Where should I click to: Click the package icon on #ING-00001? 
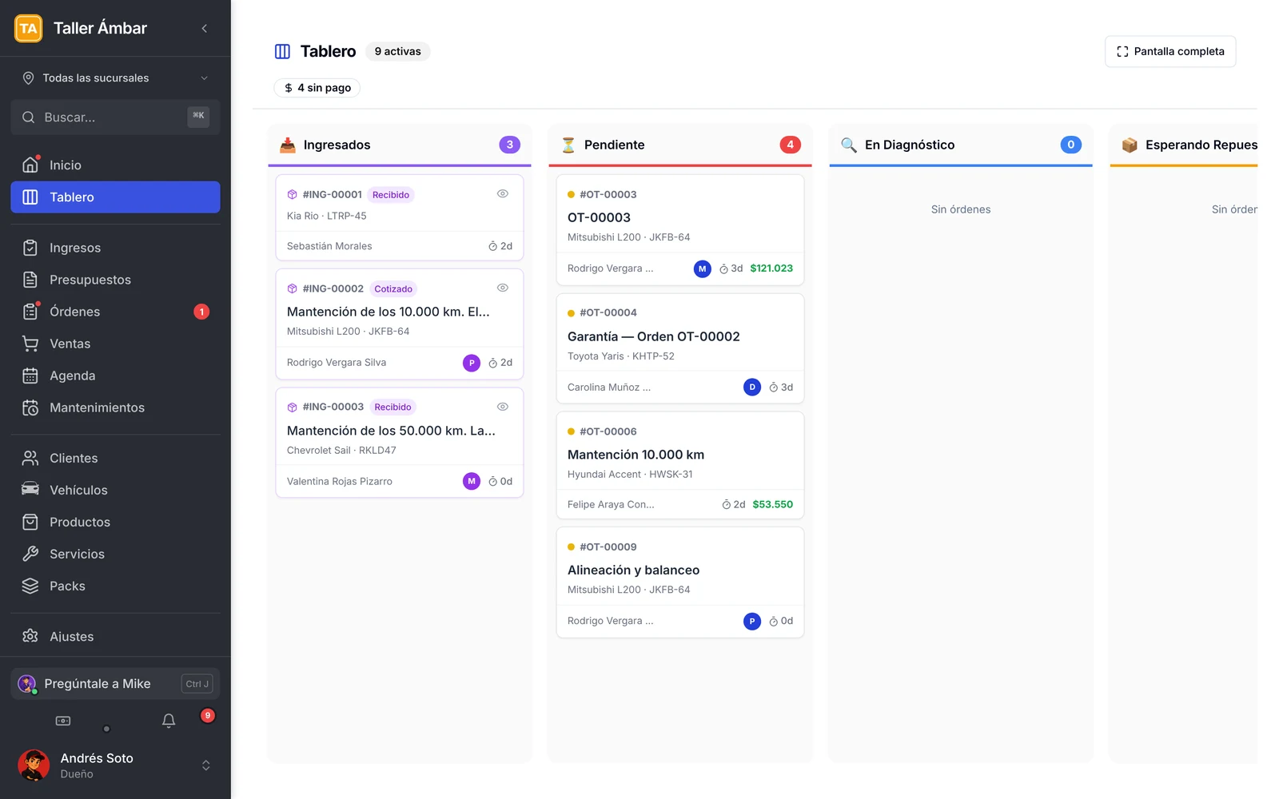(x=293, y=195)
